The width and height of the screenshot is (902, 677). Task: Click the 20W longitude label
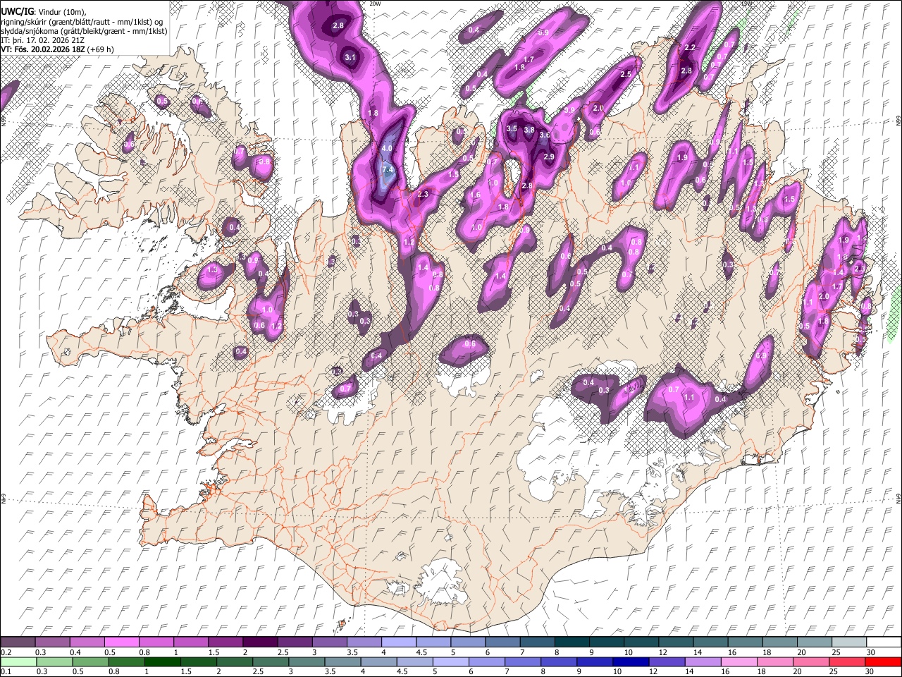[374, 4]
